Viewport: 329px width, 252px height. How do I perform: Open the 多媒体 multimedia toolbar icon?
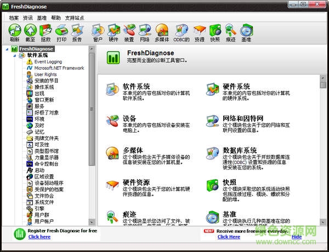(x=162, y=31)
